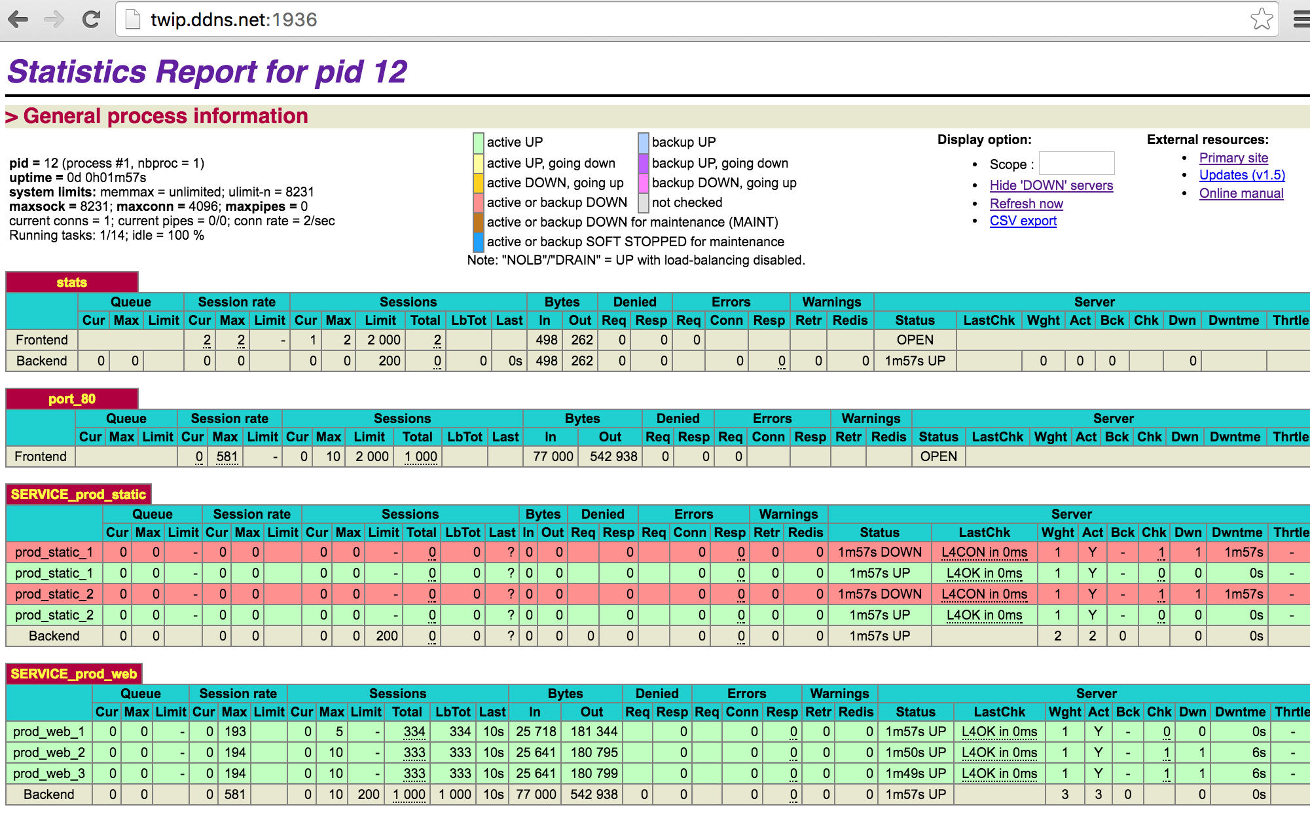Click the address bar URL

point(234,20)
